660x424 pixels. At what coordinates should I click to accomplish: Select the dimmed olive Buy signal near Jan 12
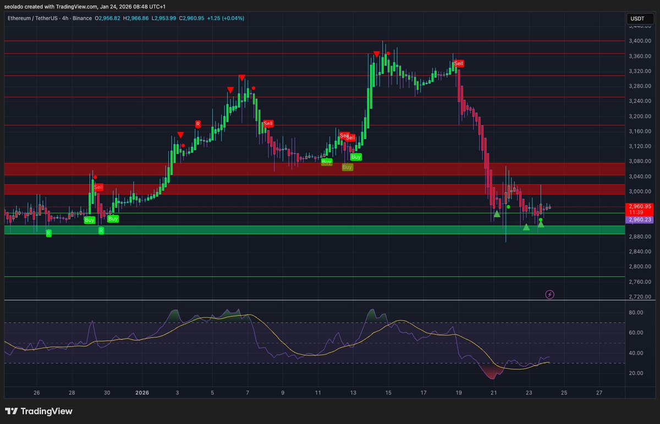pos(348,167)
